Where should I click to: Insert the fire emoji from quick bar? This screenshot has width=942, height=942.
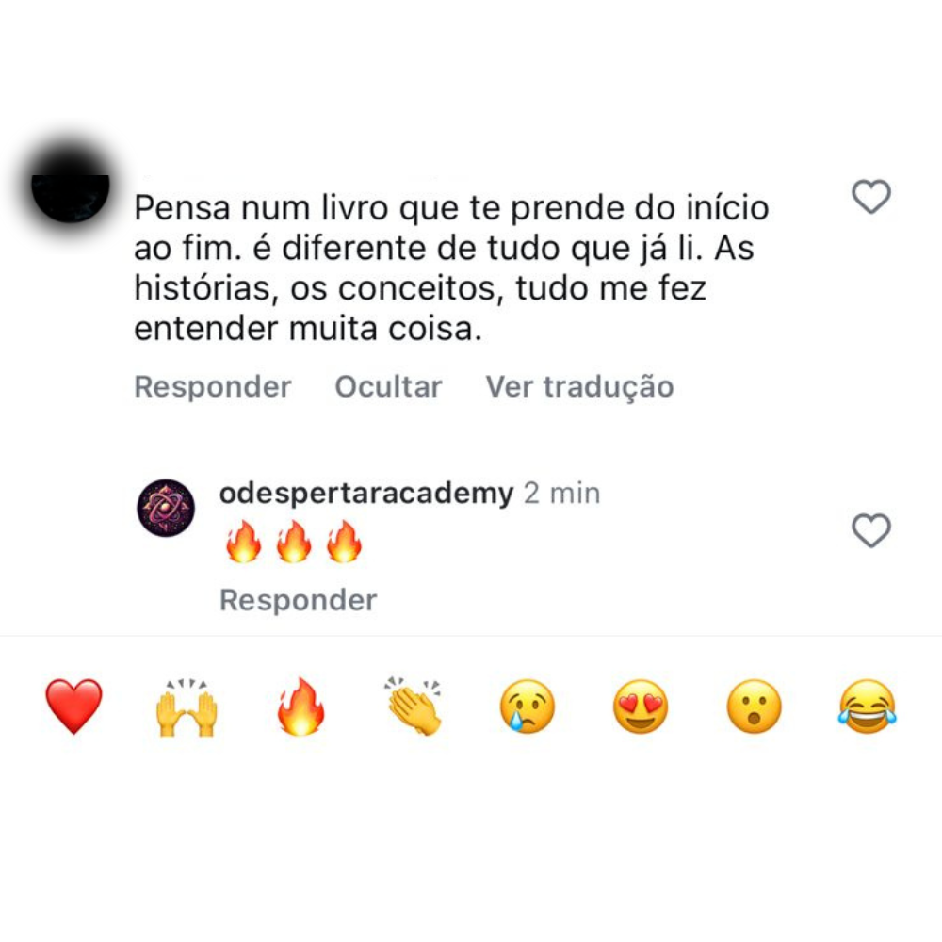[x=300, y=706]
